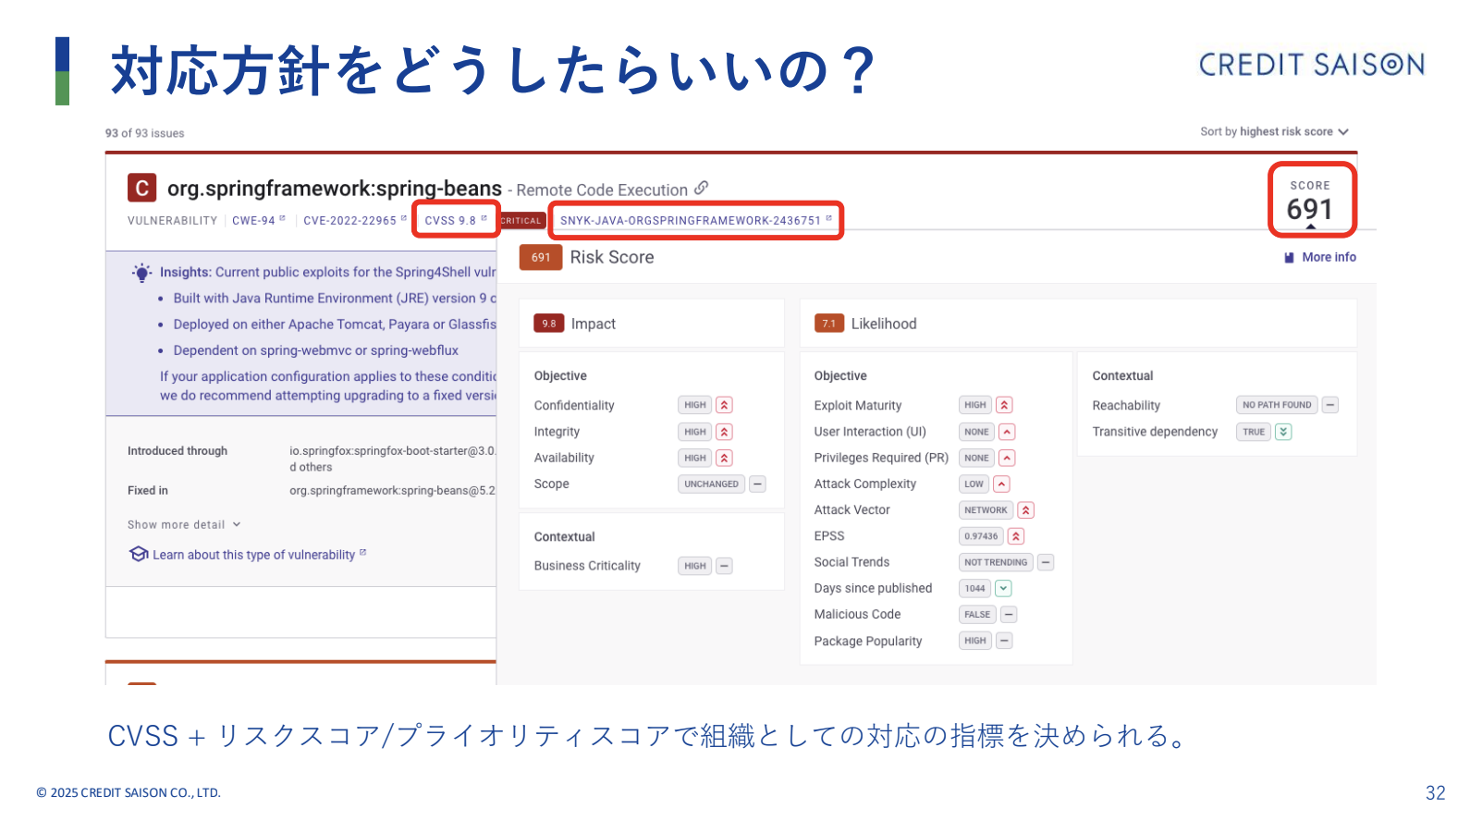The image size is (1470, 821).
Task: Click the double-up arrow icon for EPSS
Action: (1016, 536)
